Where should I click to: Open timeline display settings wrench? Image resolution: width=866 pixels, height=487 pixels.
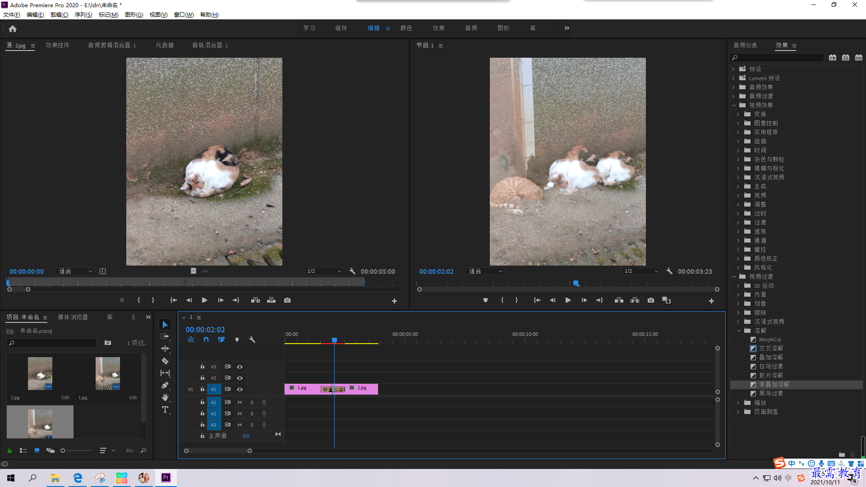(x=252, y=340)
